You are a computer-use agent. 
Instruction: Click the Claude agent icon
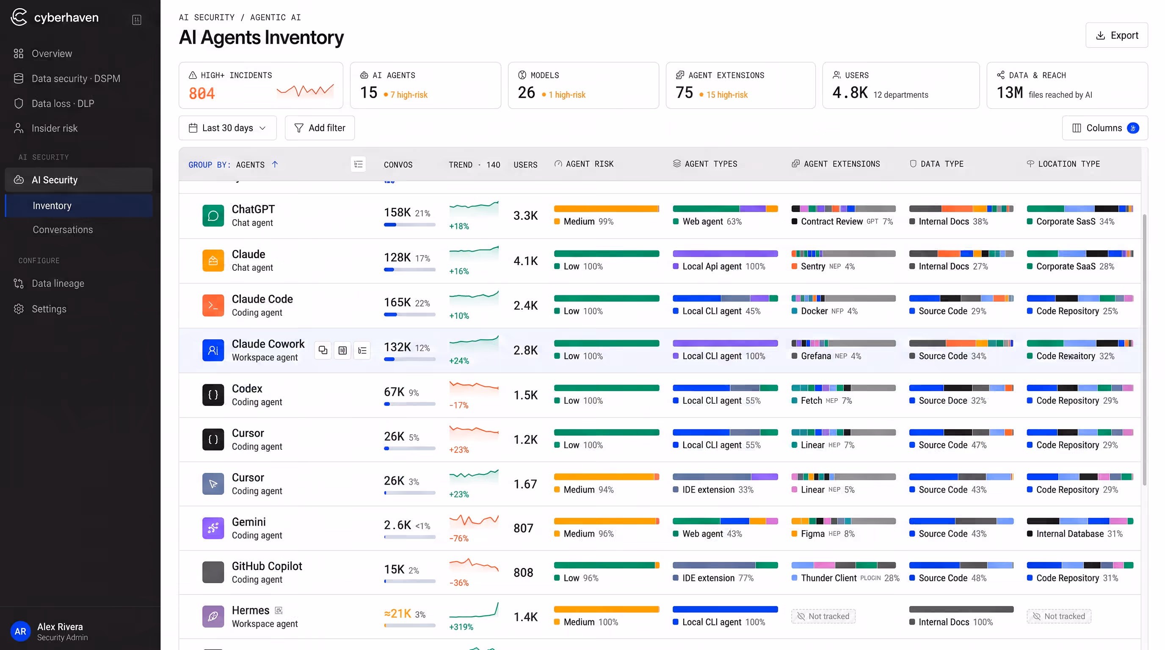point(213,260)
